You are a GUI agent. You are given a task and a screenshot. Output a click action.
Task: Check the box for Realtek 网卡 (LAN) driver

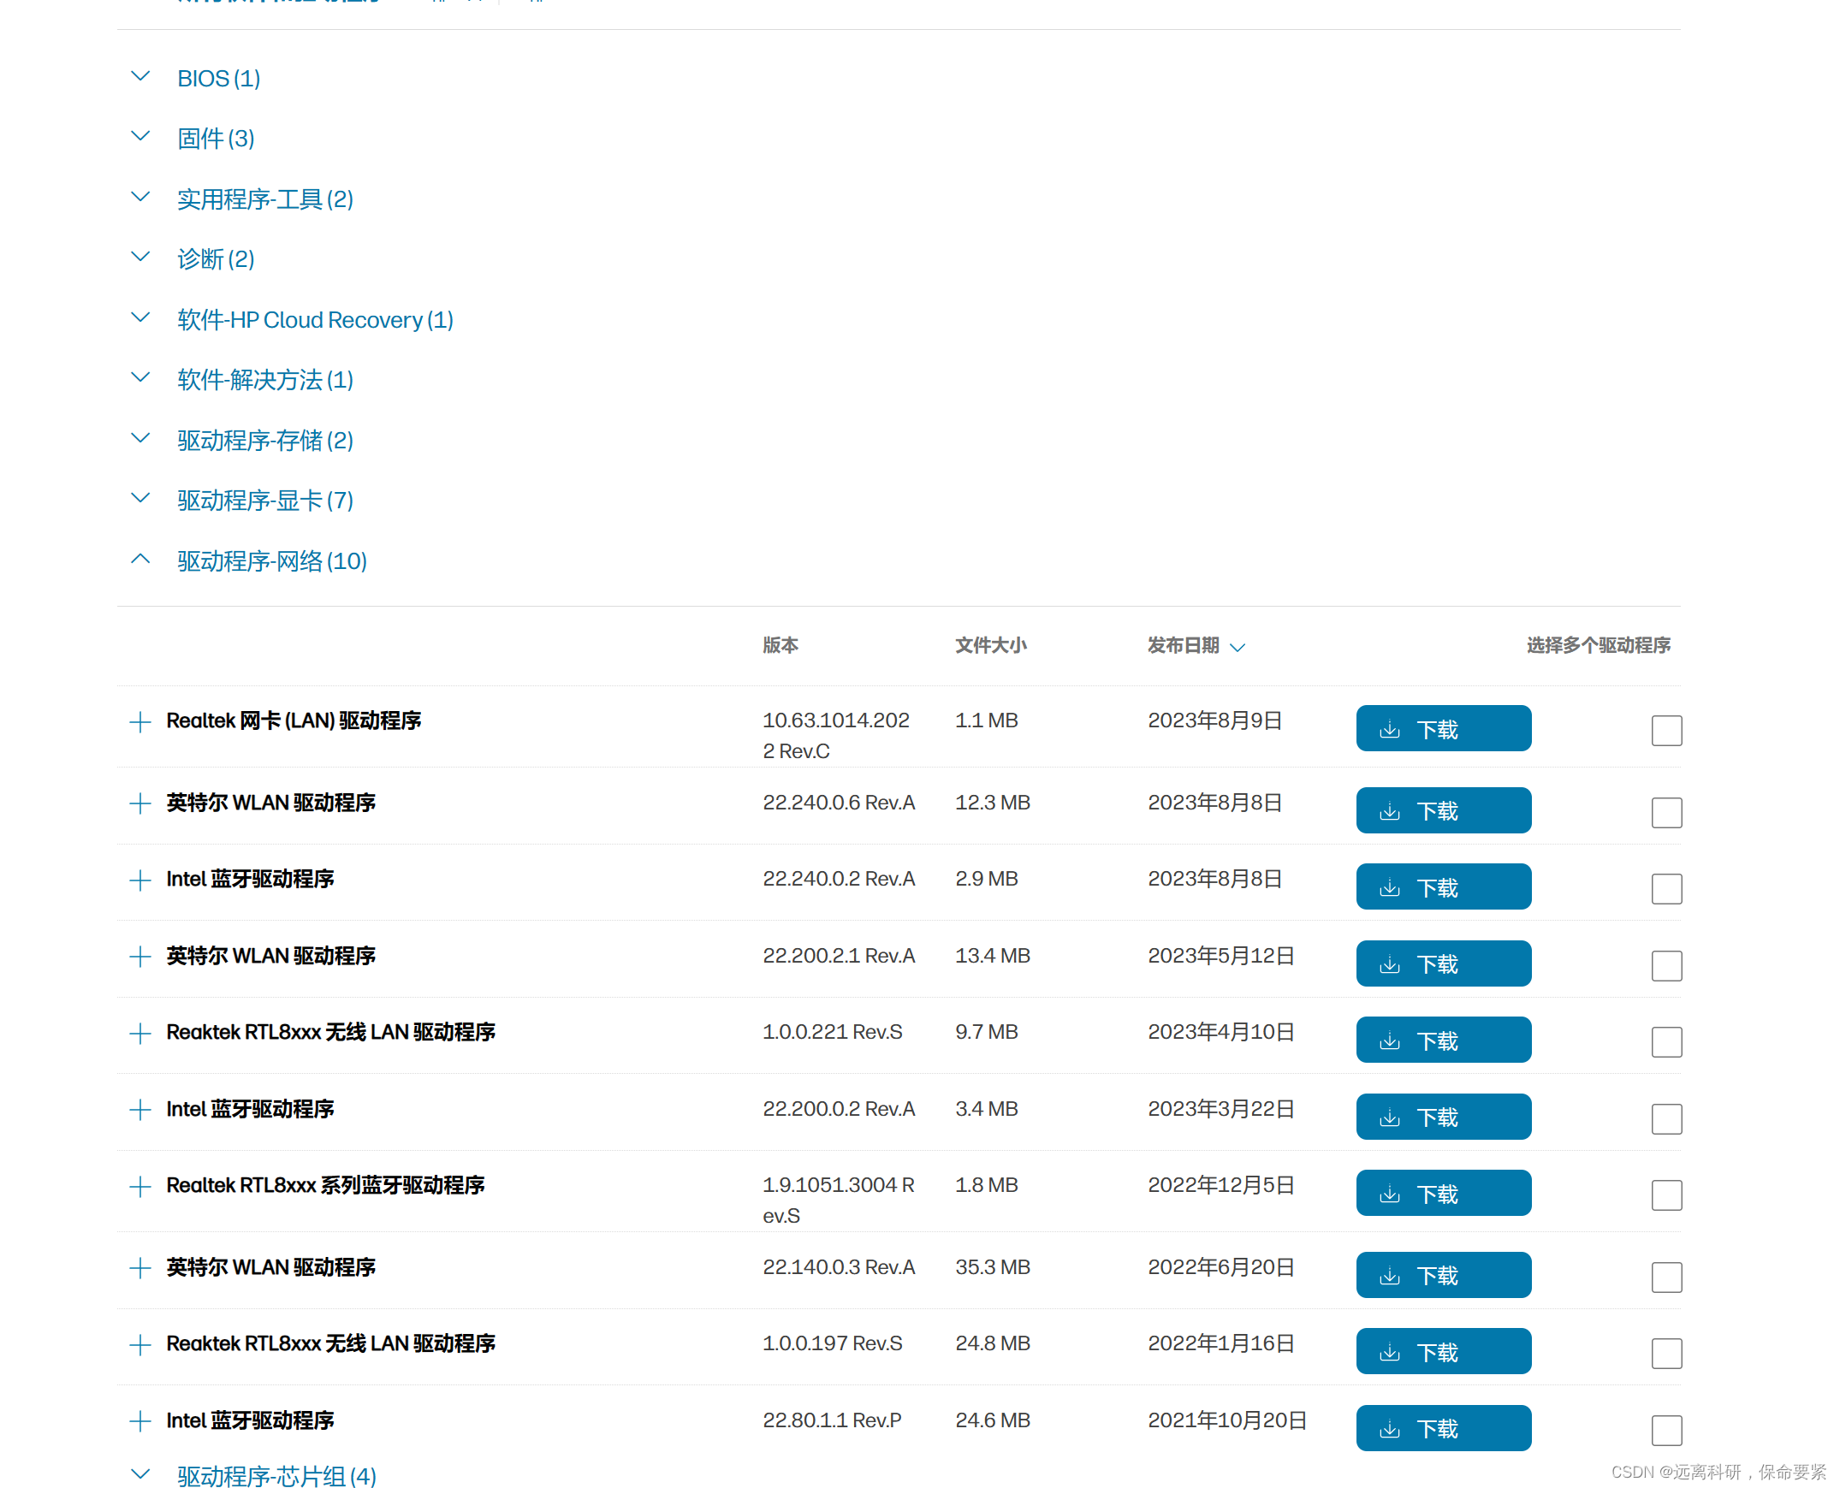(1666, 730)
